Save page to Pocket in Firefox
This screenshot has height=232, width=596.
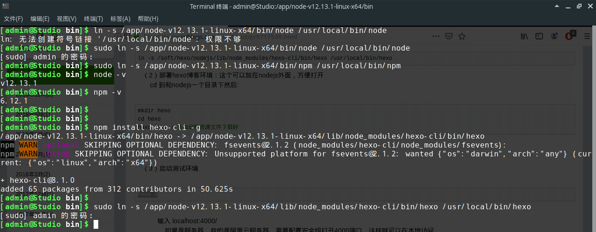tap(449, 36)
